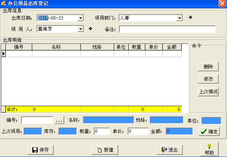227x157 pixels.
Task: Click the blue 金额 amount field
Action: (179, 131)
